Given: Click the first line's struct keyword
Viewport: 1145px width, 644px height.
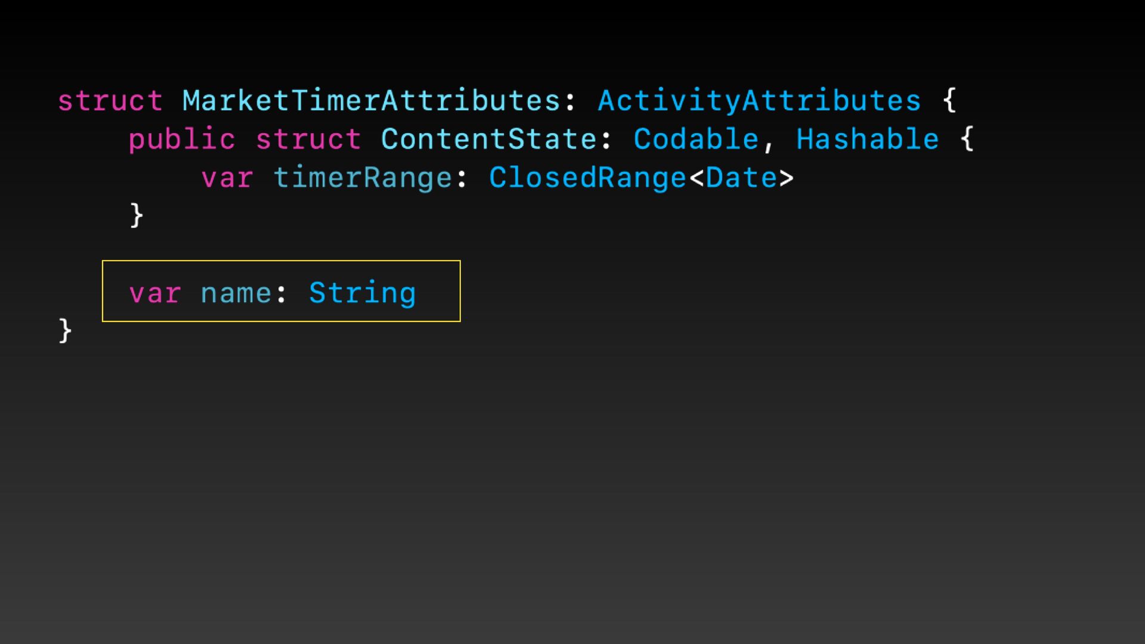Looking at the screenshot, I should tap(110, 101).
